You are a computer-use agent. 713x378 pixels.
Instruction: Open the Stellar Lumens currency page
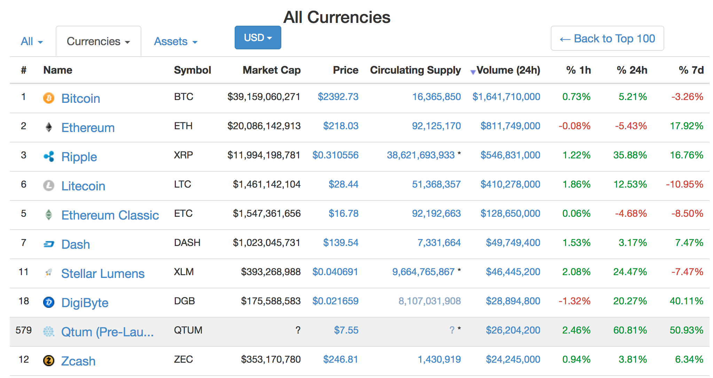pyautogui.click(x=103, y=273)
